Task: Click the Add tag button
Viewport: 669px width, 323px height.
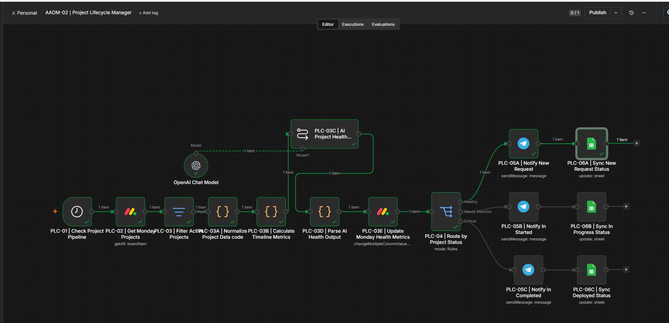Action: 148,13
